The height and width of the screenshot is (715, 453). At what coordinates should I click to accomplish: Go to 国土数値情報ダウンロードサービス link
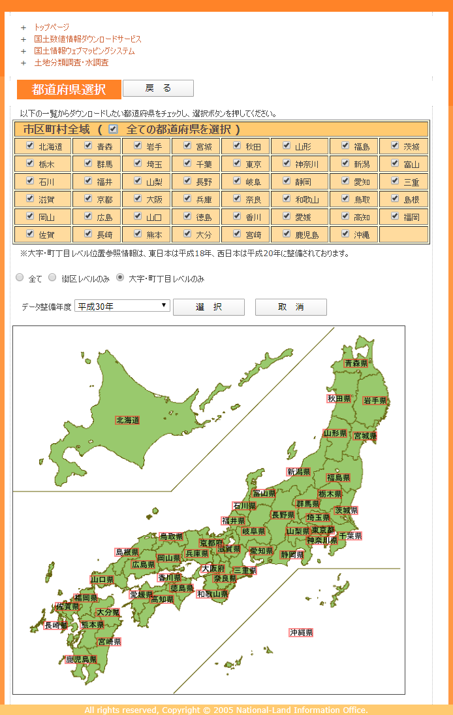(x=87, y=39)
